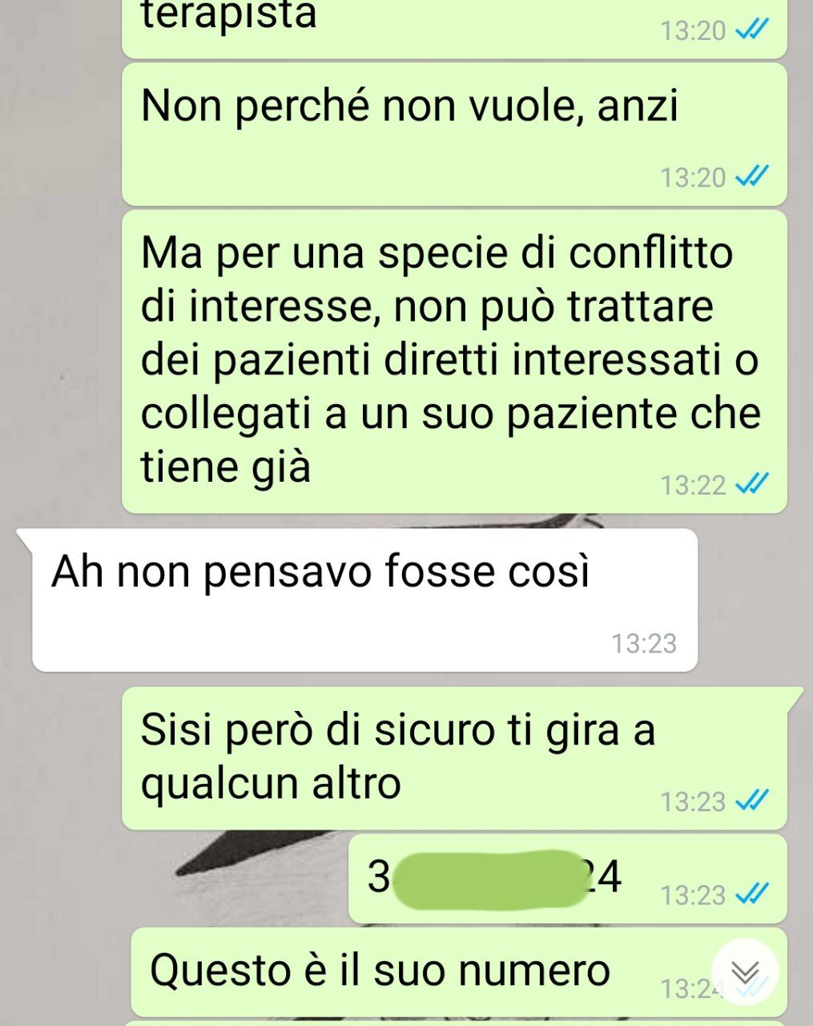This screenshot has width=813, height=1026.
Task: Tap the scroll-to-bottom double chevron button
Action: tap(744, 972)
